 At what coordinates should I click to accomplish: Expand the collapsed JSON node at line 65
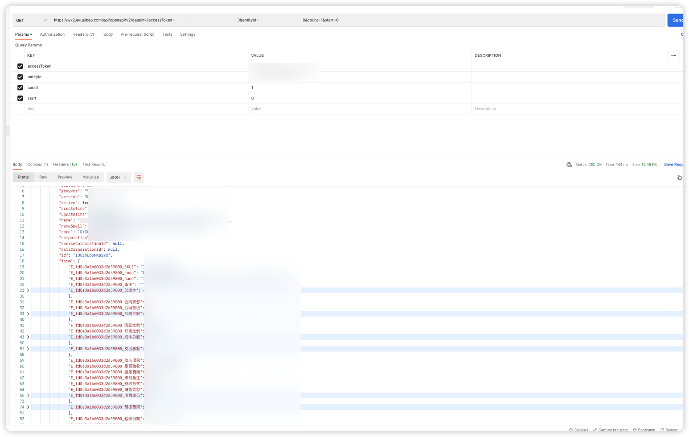[x=28, y=395]
